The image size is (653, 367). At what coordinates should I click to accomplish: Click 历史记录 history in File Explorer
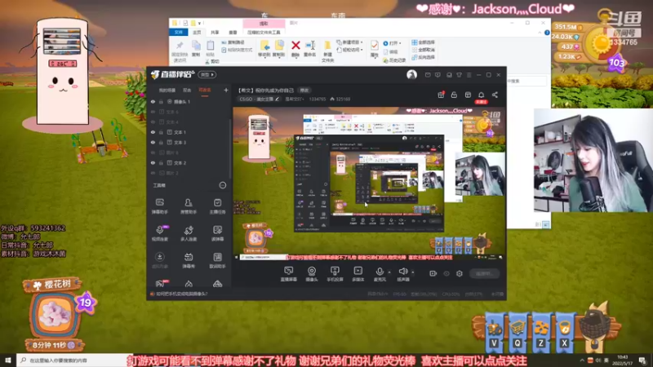point(394,60)
